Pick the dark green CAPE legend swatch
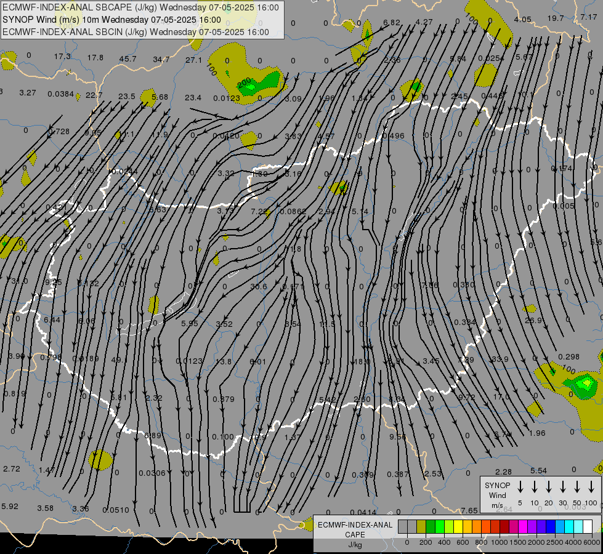Image resolution: width=603 pixels, height=554 pixels. click(431, 526)
